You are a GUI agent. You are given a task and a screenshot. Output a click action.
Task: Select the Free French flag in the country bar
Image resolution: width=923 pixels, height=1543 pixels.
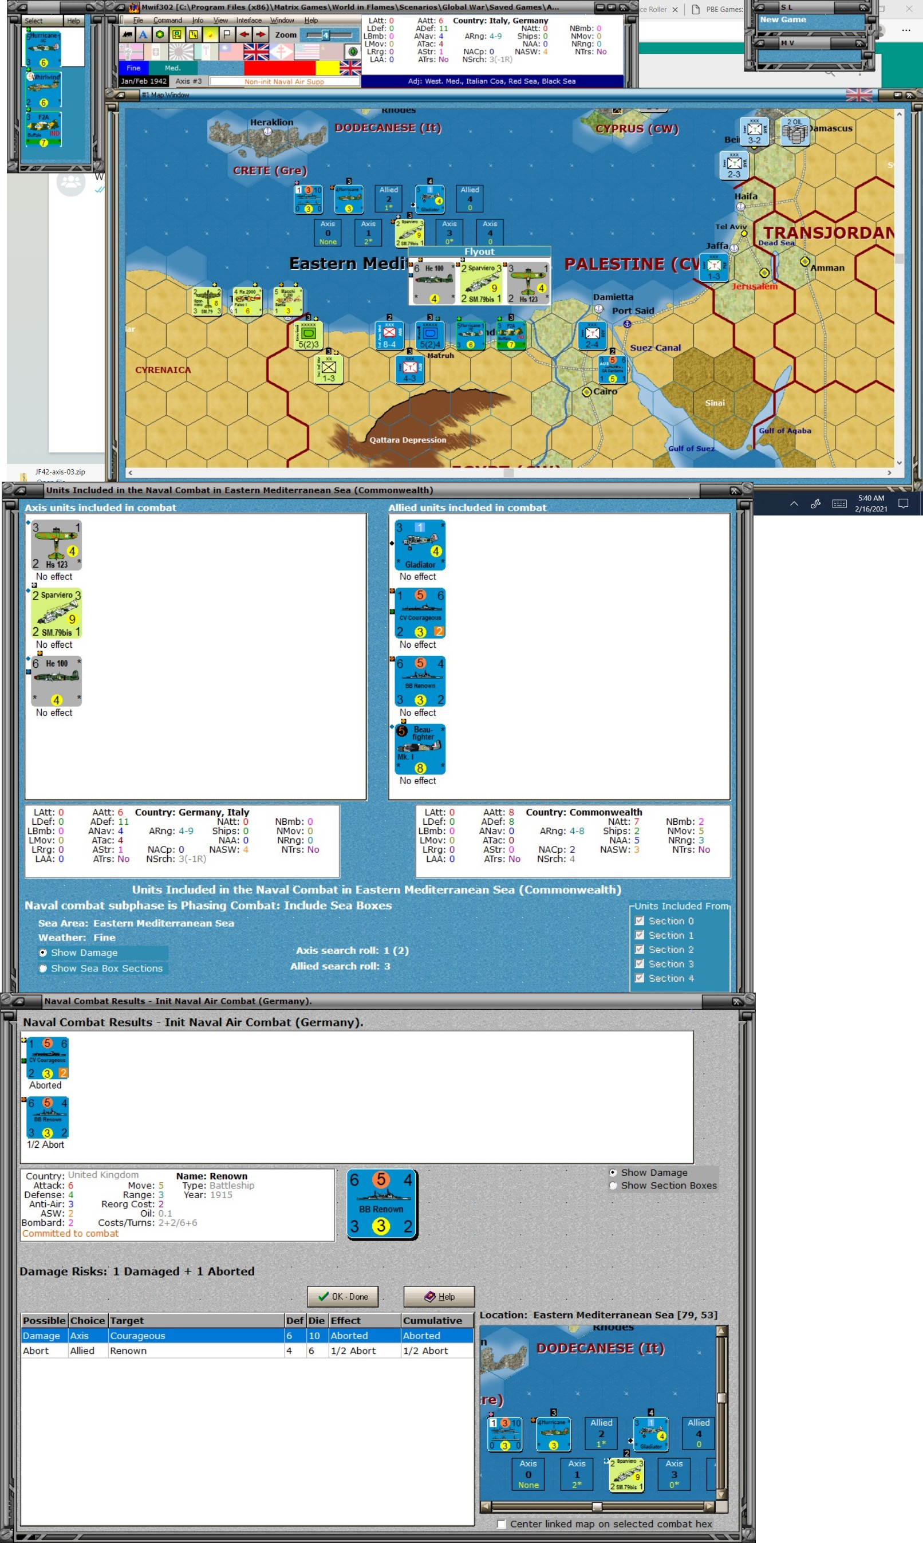tap(281, 52)
